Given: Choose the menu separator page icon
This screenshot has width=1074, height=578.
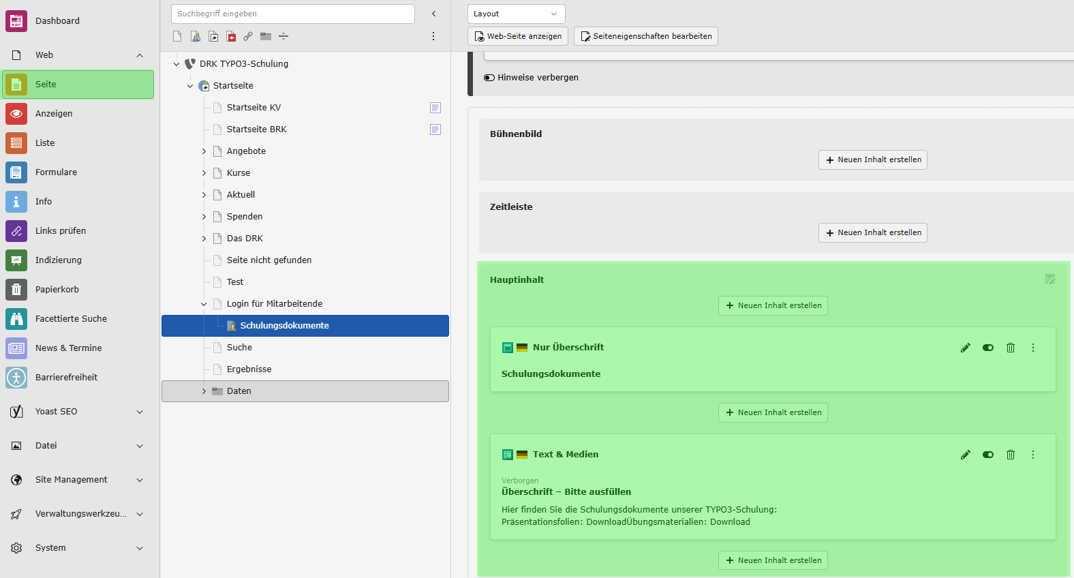Looking at the screenshot, I should [x=283, y=36].
